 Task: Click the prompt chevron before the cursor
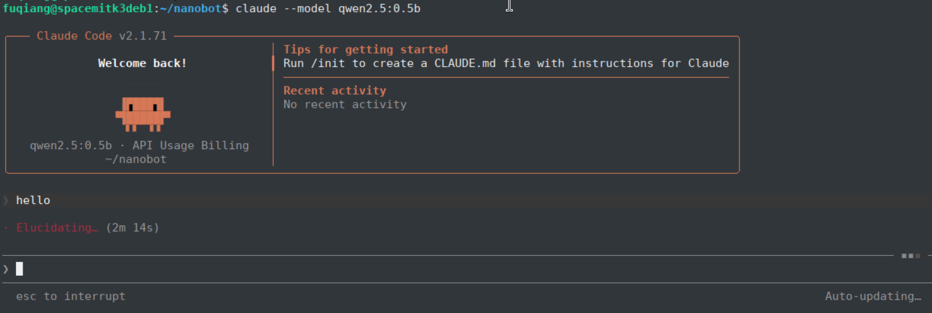click(5, 269)
